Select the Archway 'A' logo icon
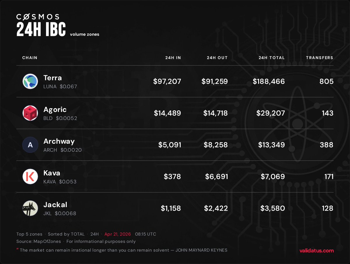This screenshot has width=350, height=264. [x=30, y=145]
